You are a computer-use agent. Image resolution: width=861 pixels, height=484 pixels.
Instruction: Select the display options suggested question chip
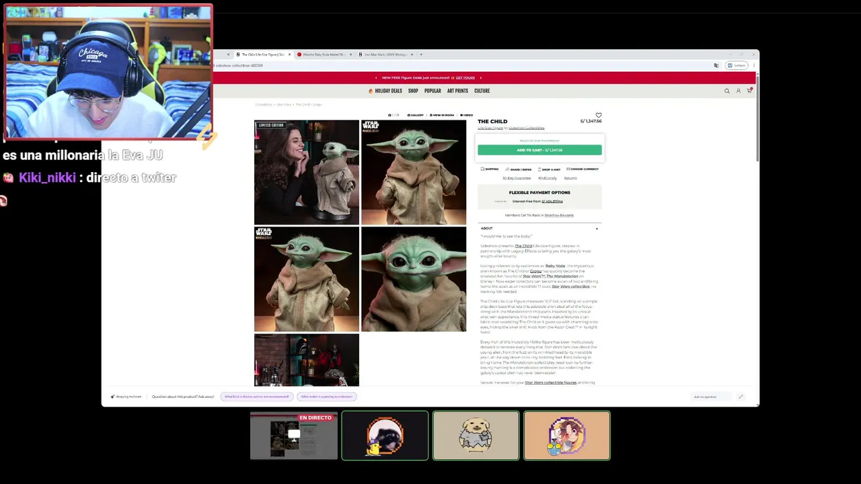pos(257,397)
